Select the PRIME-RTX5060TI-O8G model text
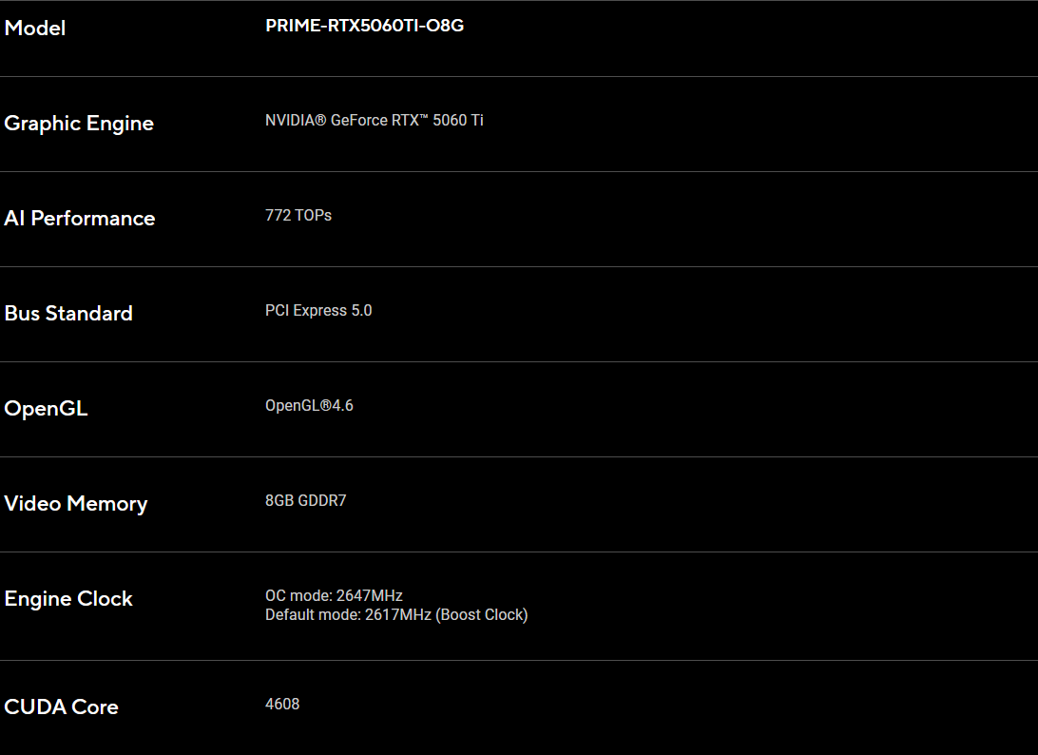This screenshot has width=1038, height=755. pos(364,25)
